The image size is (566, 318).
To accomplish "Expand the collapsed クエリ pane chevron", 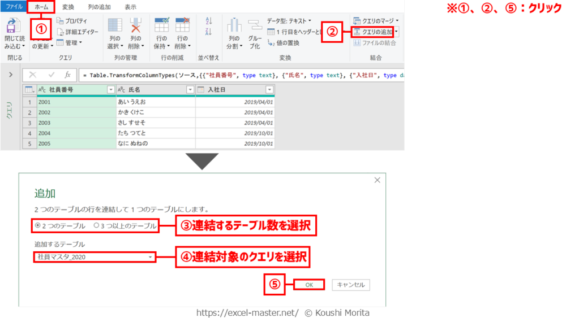I will (11, 75).
